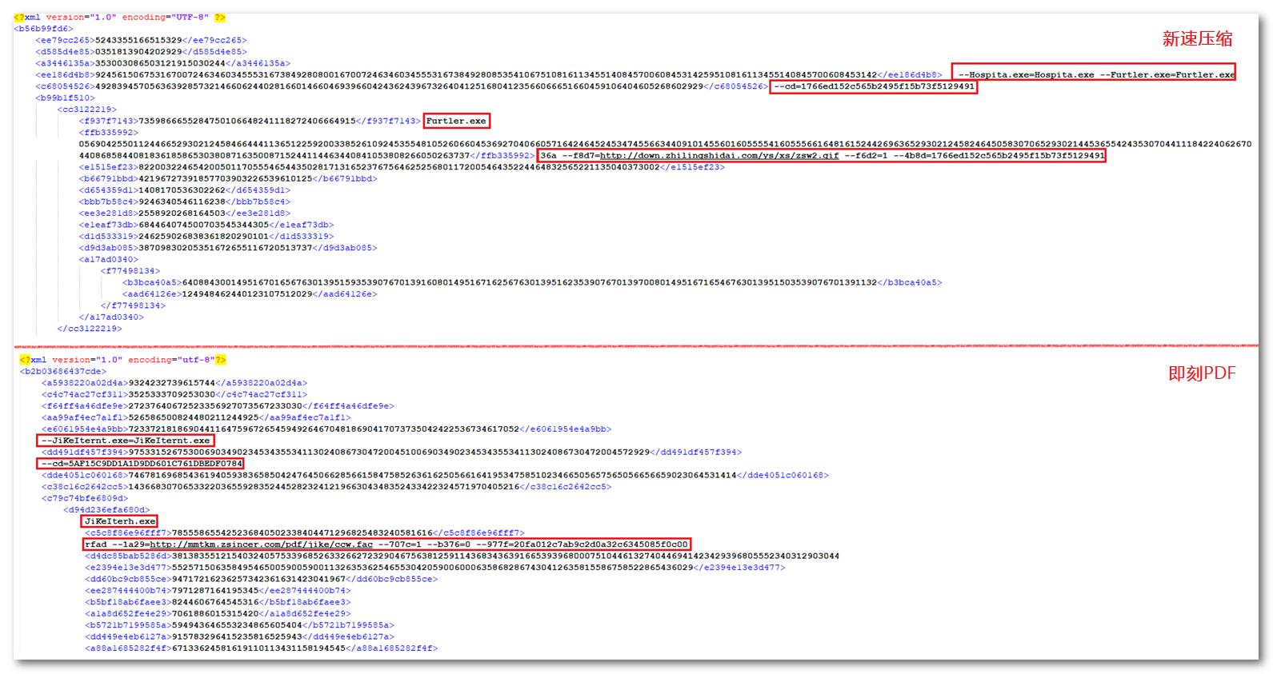
Task: Click the text JiKeIterh.exe
Action: (x=120, y=521)
